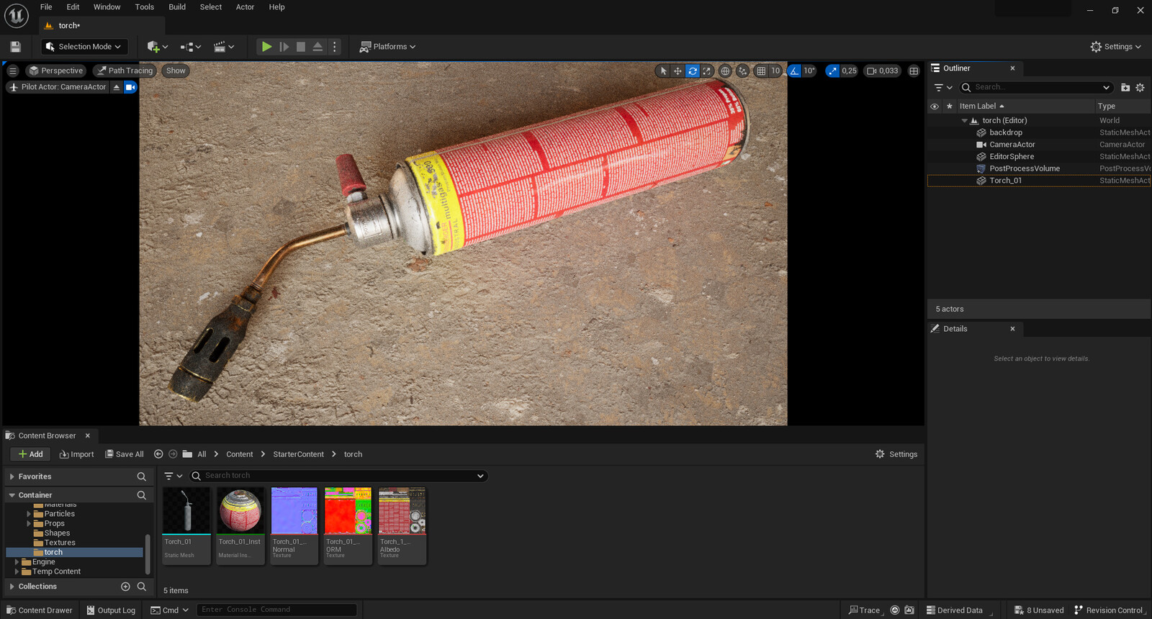Choose the Scale objects tool
The height and width of the screenshot is (619, 1152).
(x=707, y=71)
